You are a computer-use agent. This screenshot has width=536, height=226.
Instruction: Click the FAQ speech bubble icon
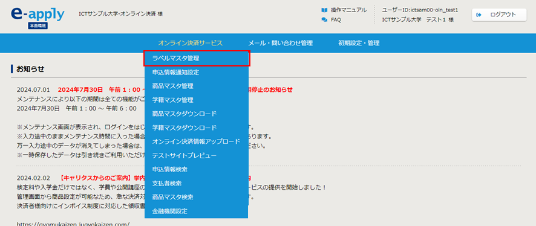(324, 20)
